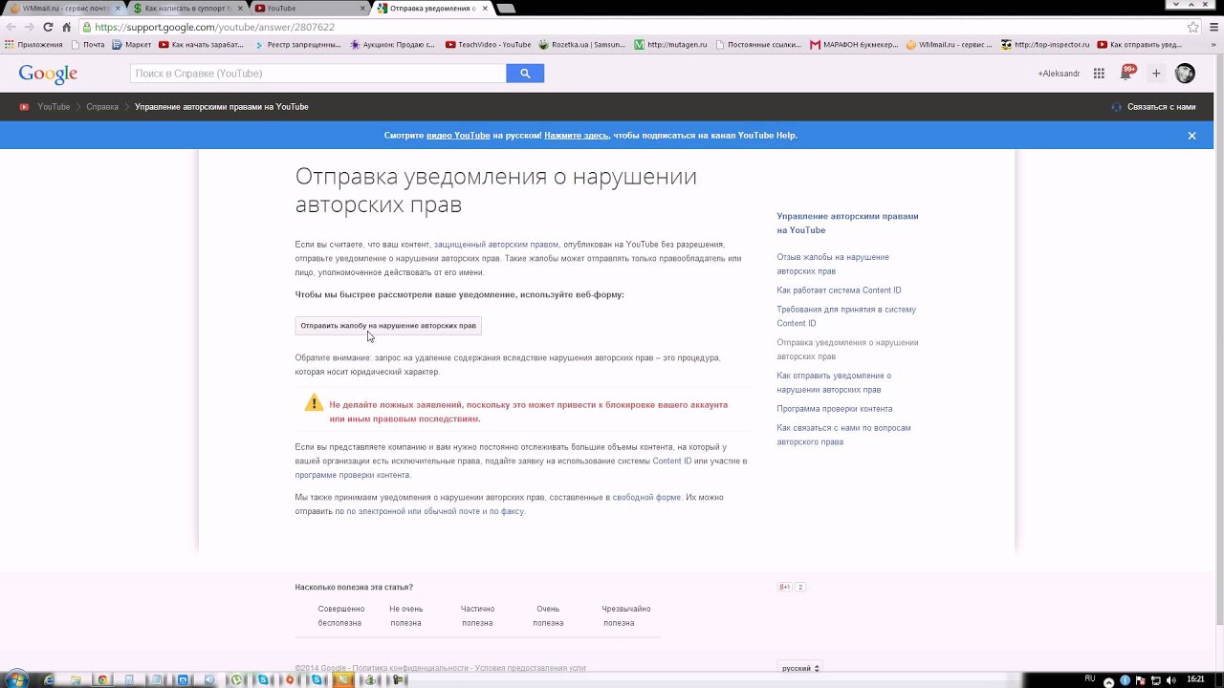Screen dimensions: 1224x688
Task: Click Управление авторскими правами sidebar heading
Action: pos(847,224)
